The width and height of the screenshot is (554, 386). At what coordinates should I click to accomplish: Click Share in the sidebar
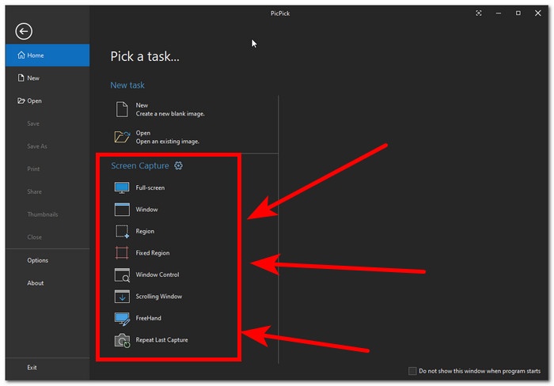coord(34,191)
